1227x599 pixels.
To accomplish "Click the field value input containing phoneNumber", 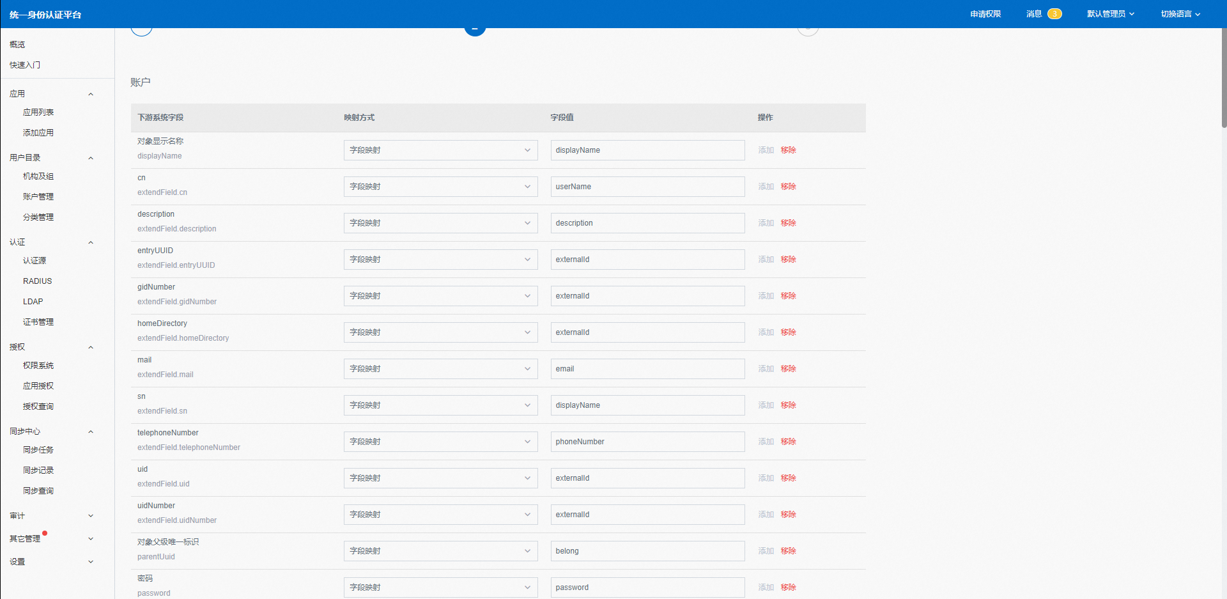I will [647, 442].
